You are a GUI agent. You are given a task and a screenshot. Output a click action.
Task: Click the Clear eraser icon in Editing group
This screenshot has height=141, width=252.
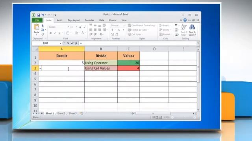(176, 34)
